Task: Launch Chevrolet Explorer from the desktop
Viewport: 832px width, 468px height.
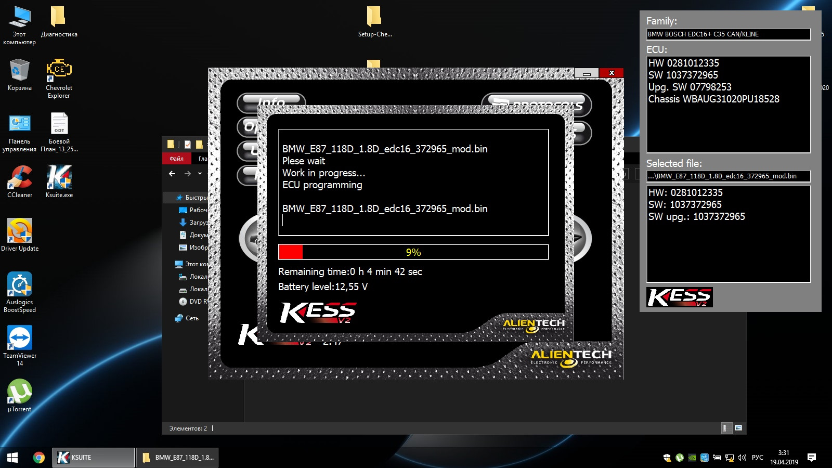Action: click(x=59, y=79)
